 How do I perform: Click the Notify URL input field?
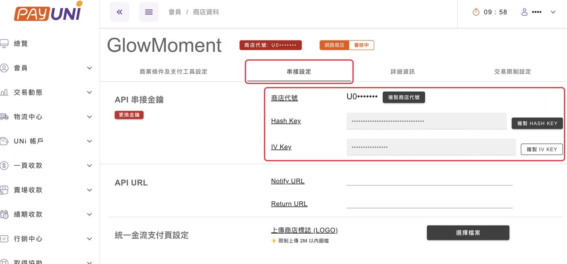click(429, 181)
